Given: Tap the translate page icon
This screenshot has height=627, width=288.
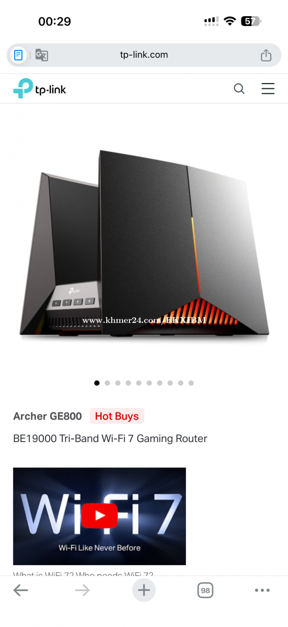Looking at the screenshot, I should click(x=42, y=55).
